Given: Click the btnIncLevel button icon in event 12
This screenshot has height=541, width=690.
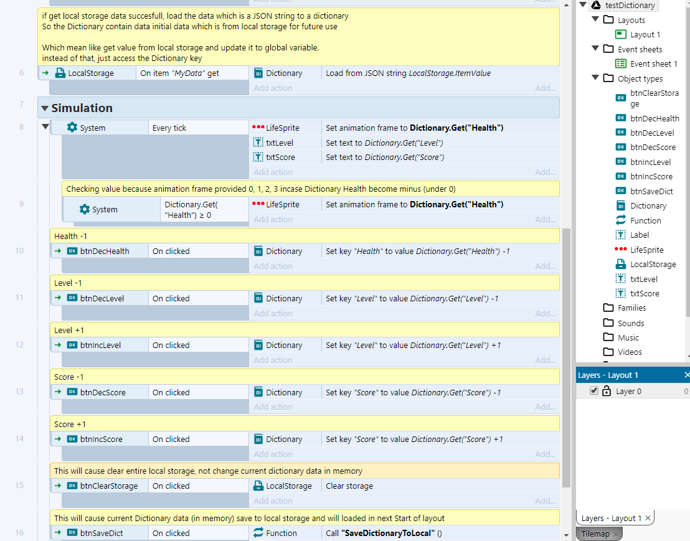Looking at the screenshot, I should (72, 345).
